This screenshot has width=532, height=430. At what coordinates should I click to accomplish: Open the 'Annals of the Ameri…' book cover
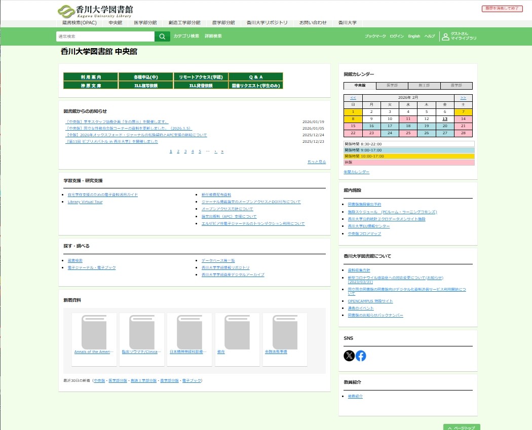pyautogui.click(x=94, y=332)
